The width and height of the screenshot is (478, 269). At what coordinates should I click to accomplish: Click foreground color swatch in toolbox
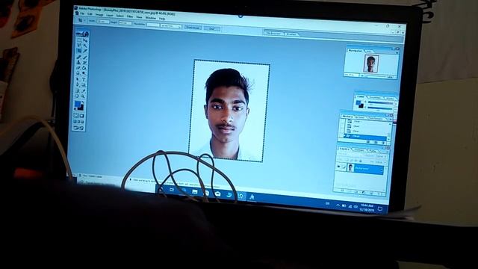tap(78, 105)
